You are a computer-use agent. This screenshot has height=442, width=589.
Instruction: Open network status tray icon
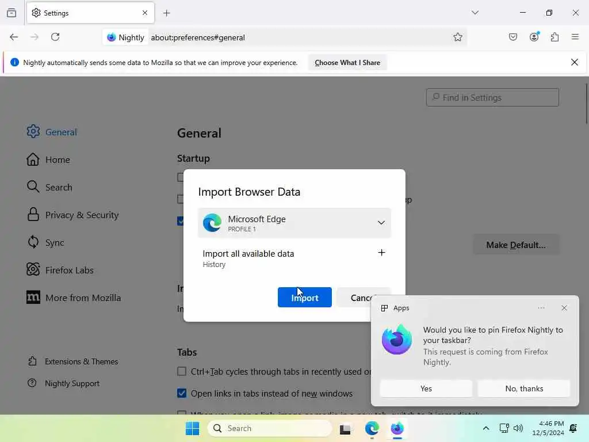pyautogui.click(x=504, y=428)
